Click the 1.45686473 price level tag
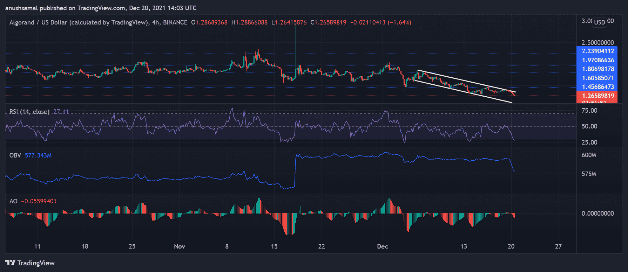This screenshot has width=628, height=272. click(x=597, y=87)
